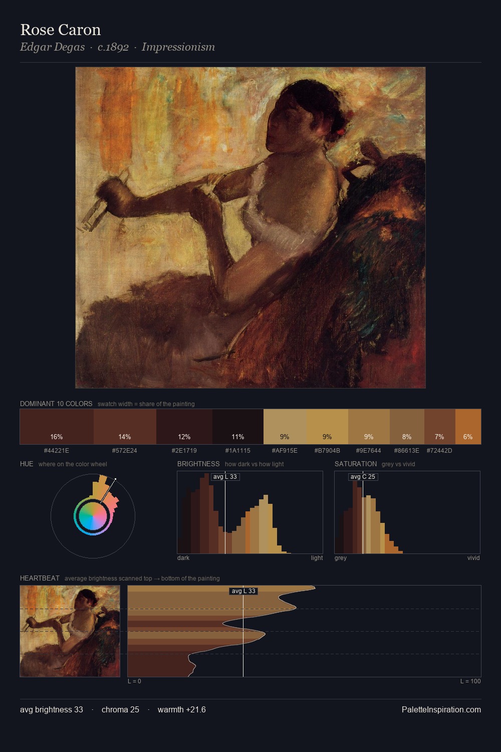Click the "BRIGHTNESS" section heading
The width and height of the screenshot is (501, 752).
198,464
